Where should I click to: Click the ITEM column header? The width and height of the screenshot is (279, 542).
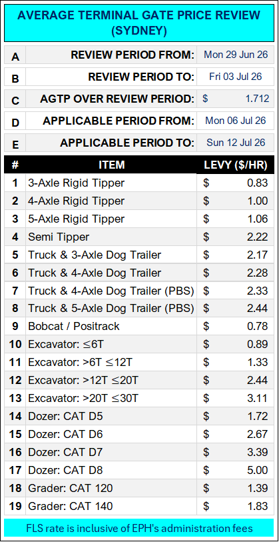(111, 165)
